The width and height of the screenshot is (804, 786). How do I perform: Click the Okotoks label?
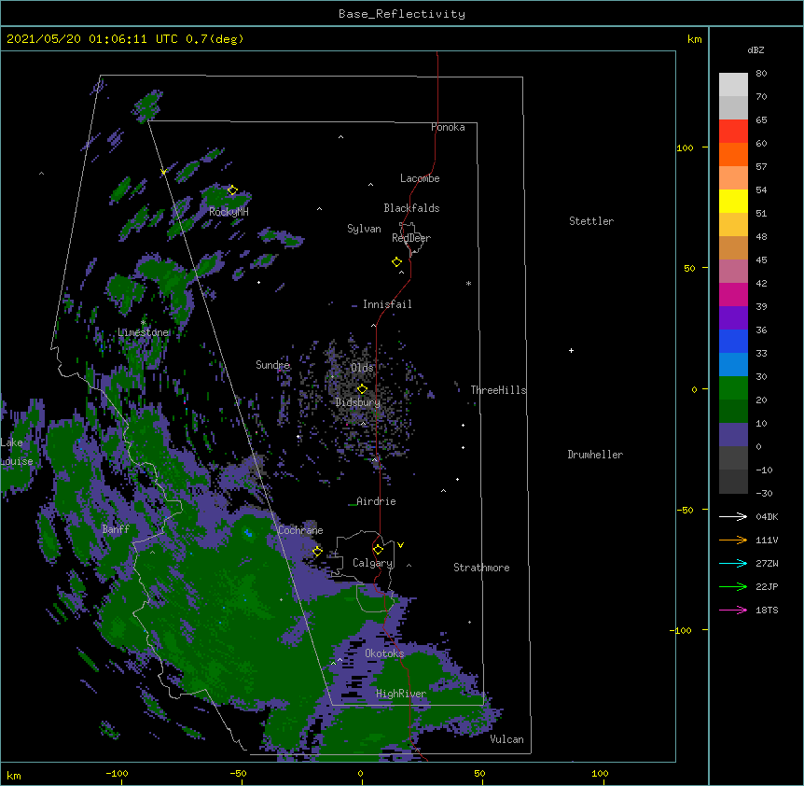click(x=384, y=653)
